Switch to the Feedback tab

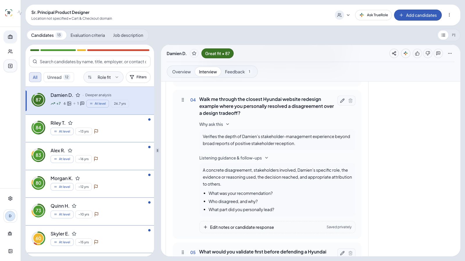coord(238,72)
